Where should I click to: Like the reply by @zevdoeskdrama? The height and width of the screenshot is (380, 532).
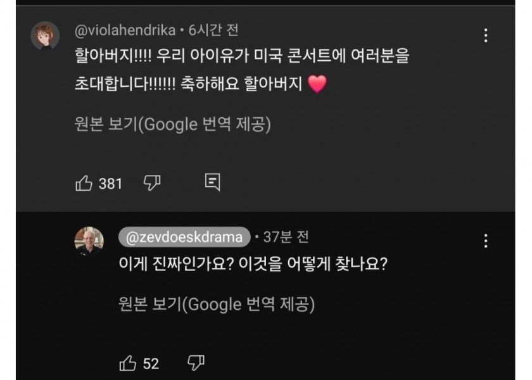click(129, 363)
